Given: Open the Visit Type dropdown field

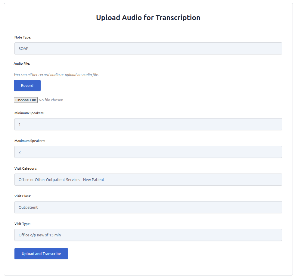Looking at the screenshot, I should coord(148,235).
